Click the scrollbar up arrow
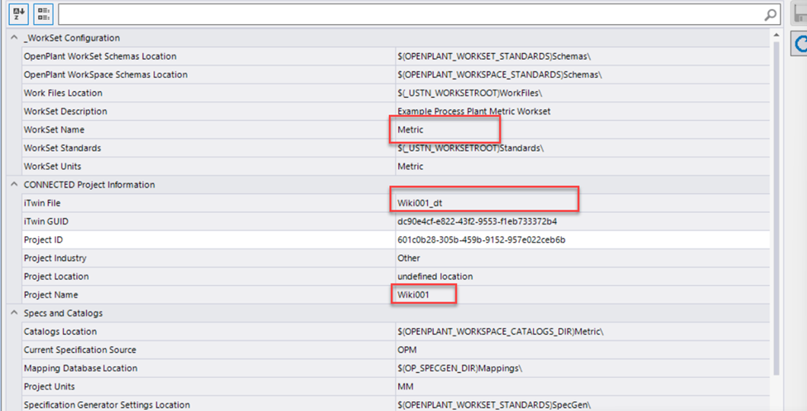 point(776,35)
